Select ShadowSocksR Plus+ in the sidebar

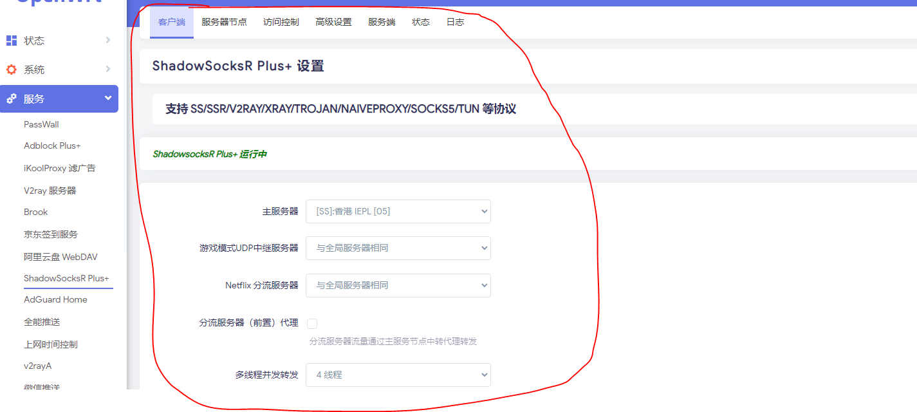point(67,278)
